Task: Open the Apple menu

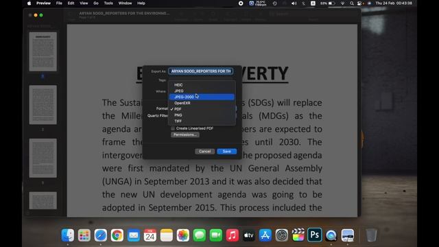Action: pos(29,3)
